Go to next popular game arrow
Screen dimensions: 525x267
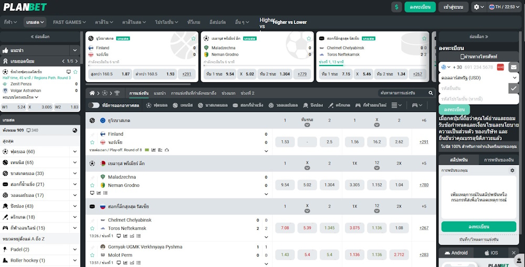click(77, 61)
